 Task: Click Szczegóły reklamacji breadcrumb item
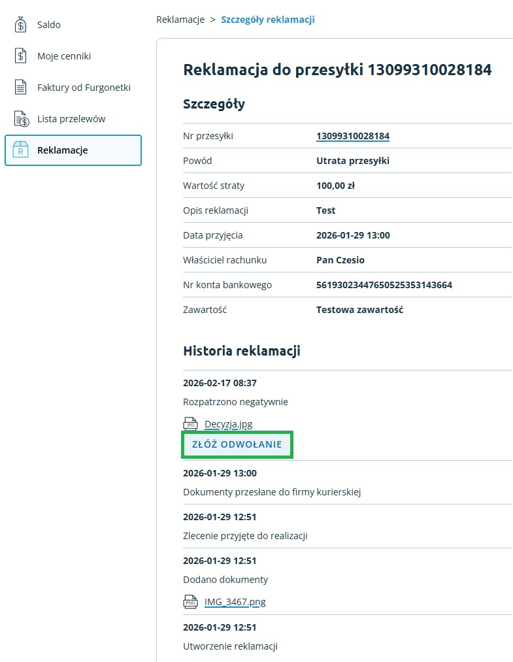click(267, 20)
